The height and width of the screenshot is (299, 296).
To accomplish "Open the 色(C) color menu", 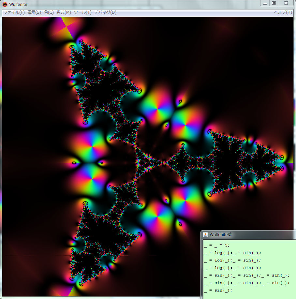I will 49,12.
